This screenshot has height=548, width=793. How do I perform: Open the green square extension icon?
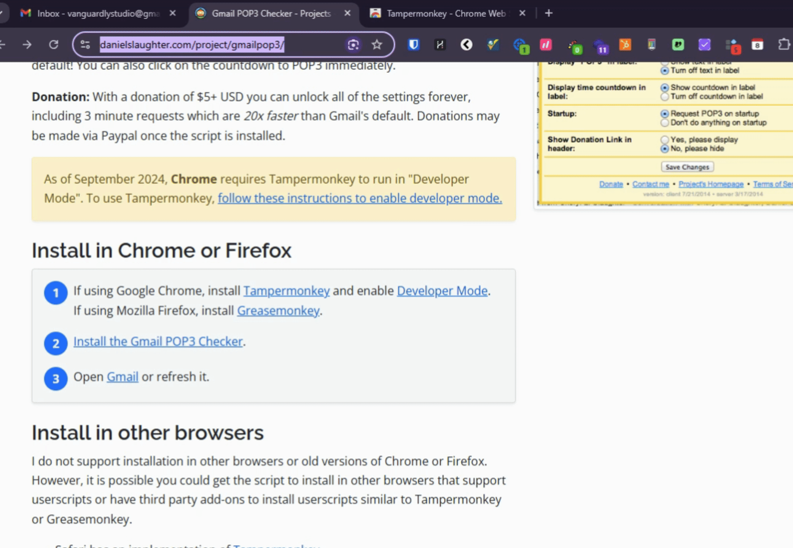coord(678,45)
